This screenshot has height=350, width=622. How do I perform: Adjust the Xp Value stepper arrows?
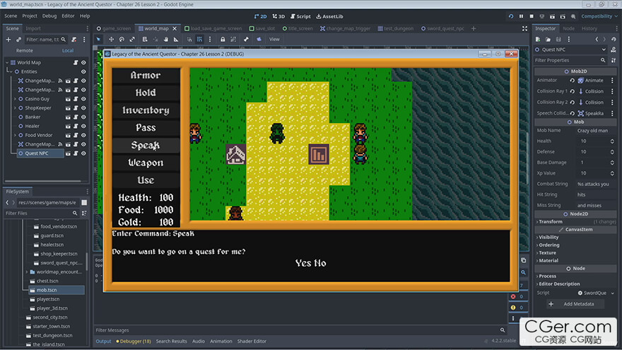[612, 173]
